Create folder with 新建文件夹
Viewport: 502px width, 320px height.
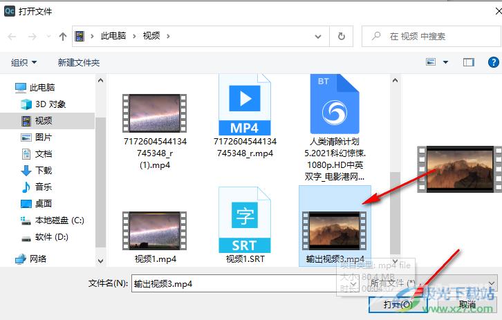pyautogui.click(x=78, y=62)
